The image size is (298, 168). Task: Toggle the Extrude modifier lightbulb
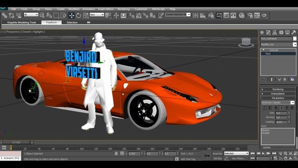pyautogui.click(x=264, y=50)
